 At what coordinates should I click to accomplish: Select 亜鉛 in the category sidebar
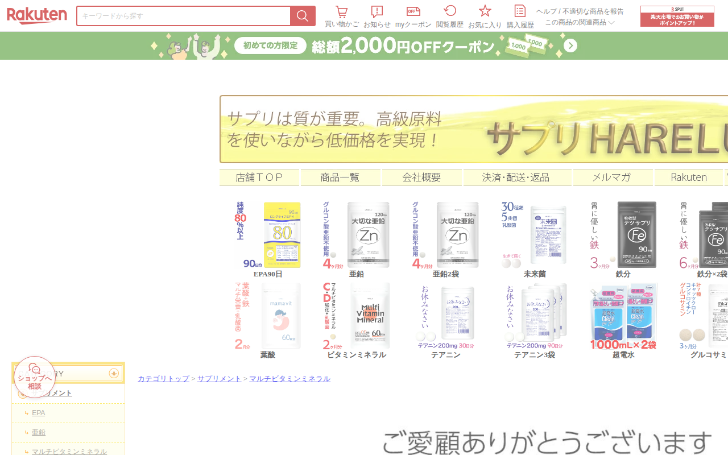tap(39, 432)
